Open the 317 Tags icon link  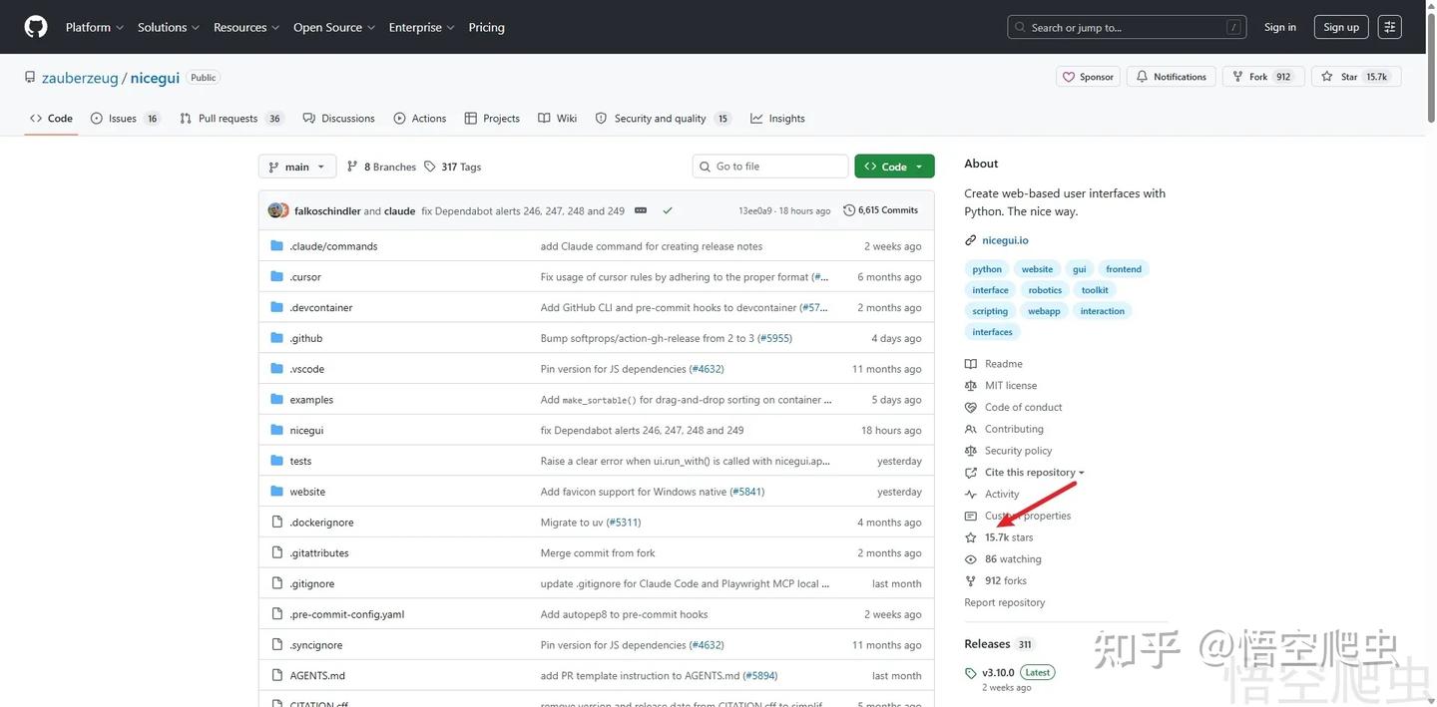coord(430,167)
